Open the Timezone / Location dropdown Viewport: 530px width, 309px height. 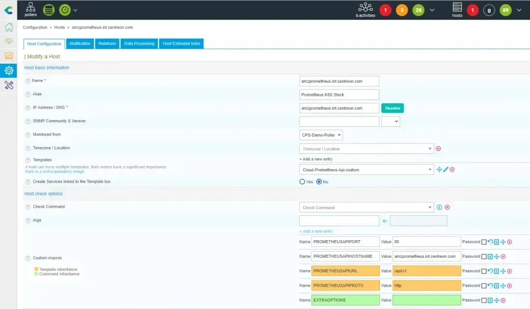click(366, 149)
